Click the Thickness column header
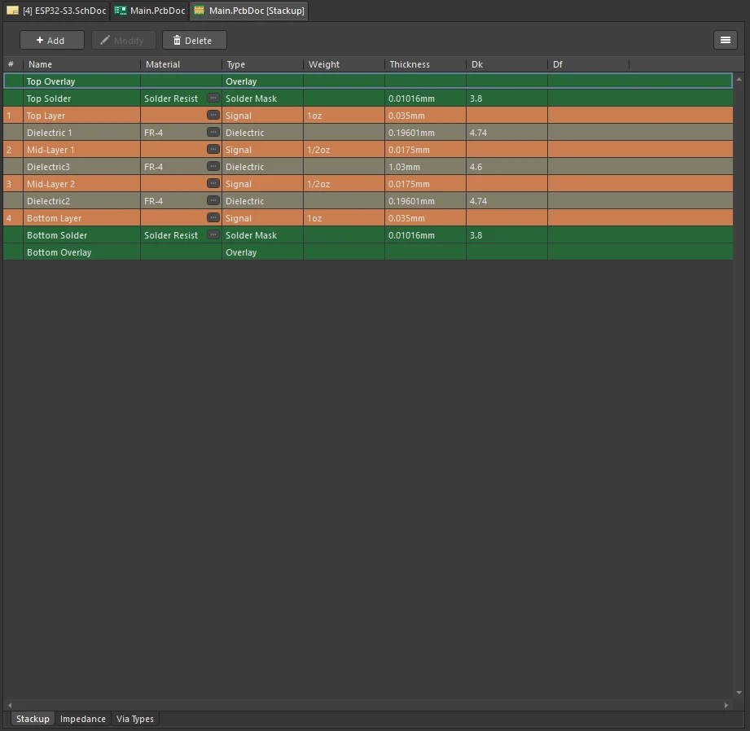Screen dimensions: 750x731 tap(425, 64)
